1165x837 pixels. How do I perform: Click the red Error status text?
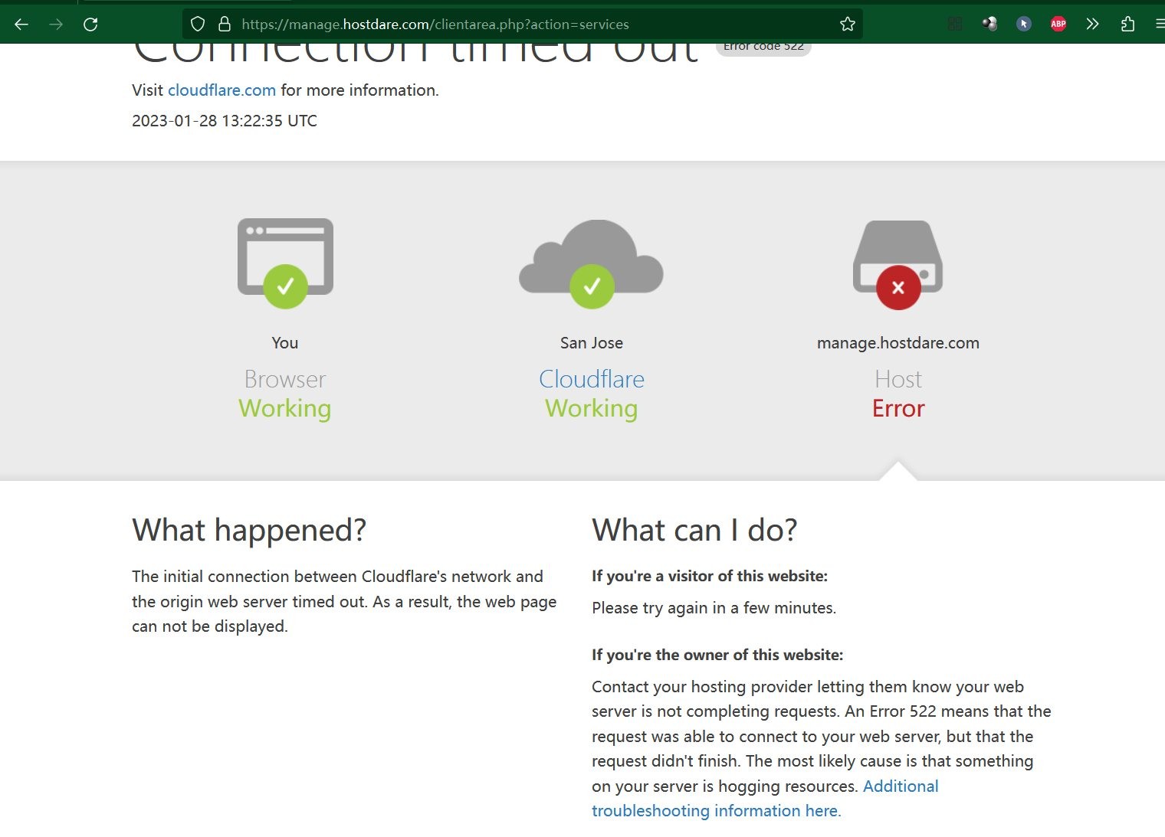pyautogui.click(x=898, y=408)
